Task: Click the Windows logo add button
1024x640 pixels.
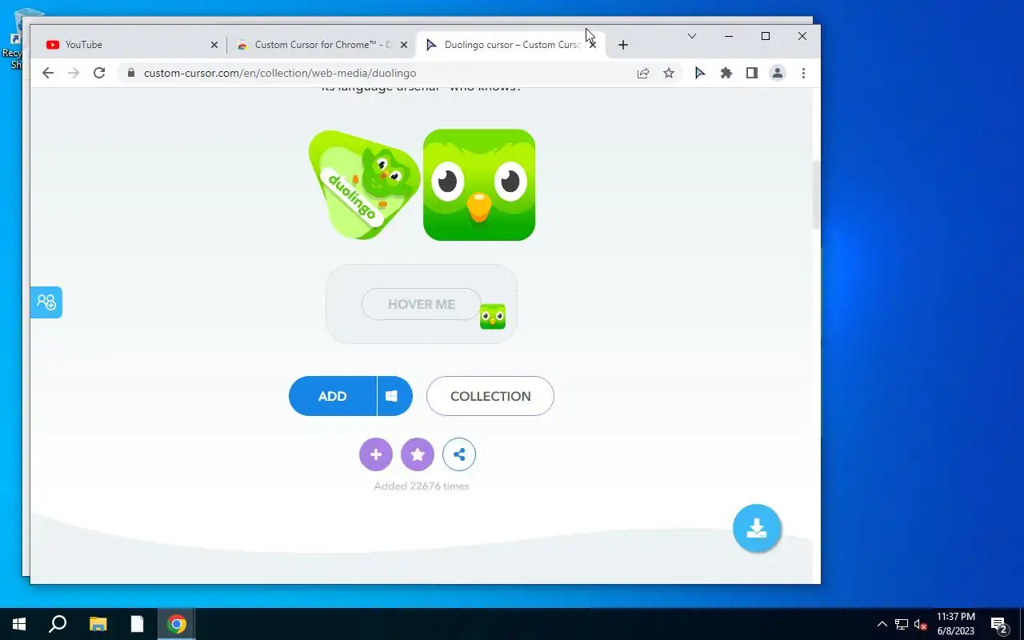Action: click(395, 396)
